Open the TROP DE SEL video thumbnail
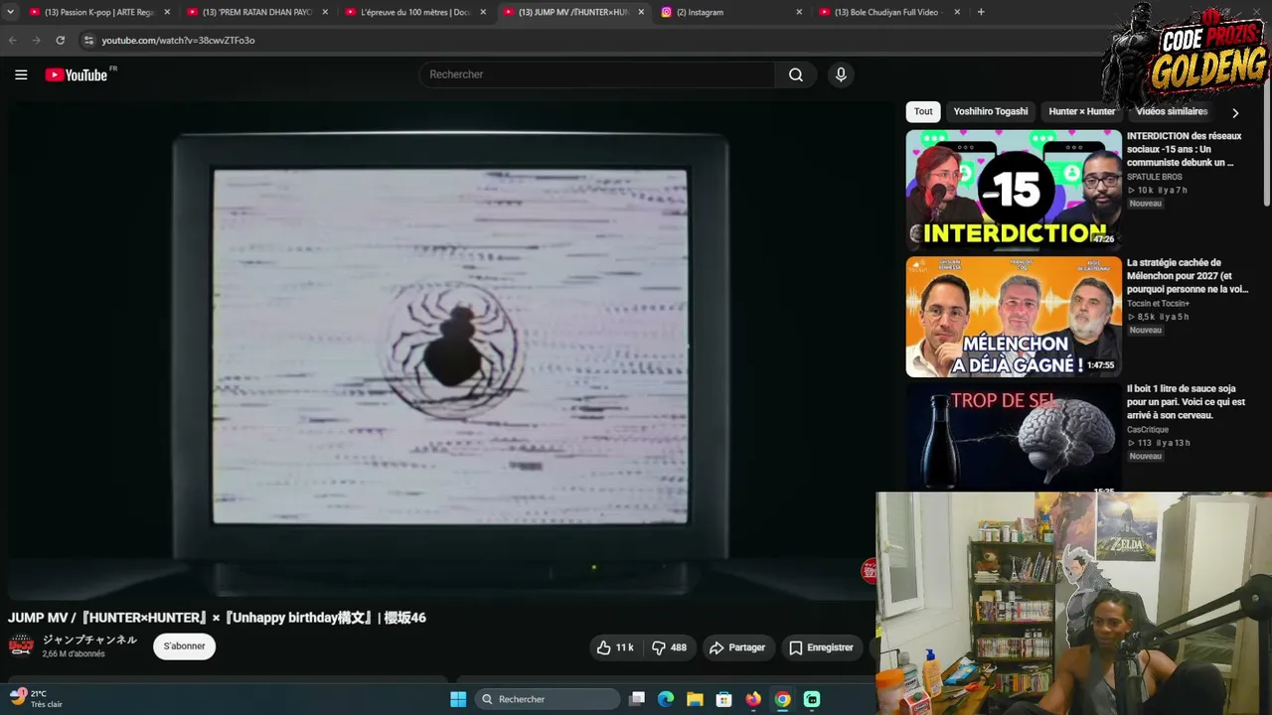This screenshot has height=715, width=1272. 1014,437
